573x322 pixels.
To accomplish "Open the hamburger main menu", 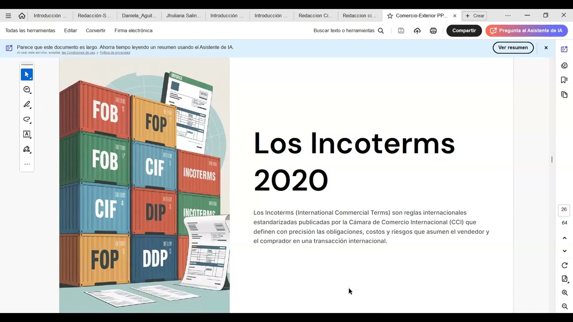I will 8,16.
